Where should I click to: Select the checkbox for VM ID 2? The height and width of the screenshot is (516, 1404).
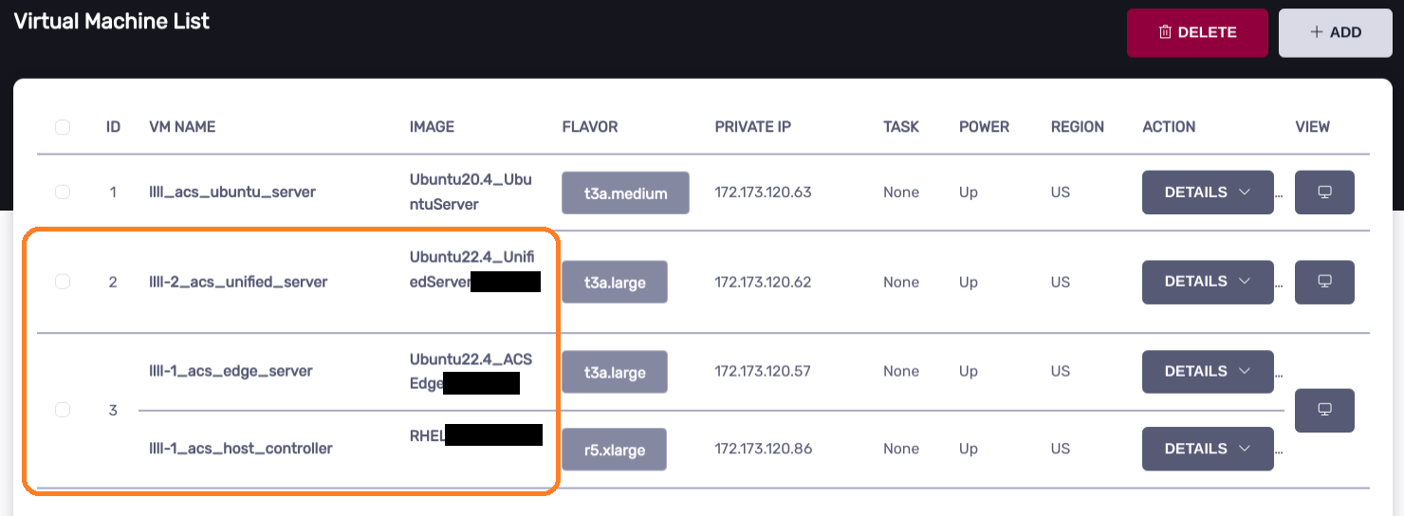click(x=63, y=282)
